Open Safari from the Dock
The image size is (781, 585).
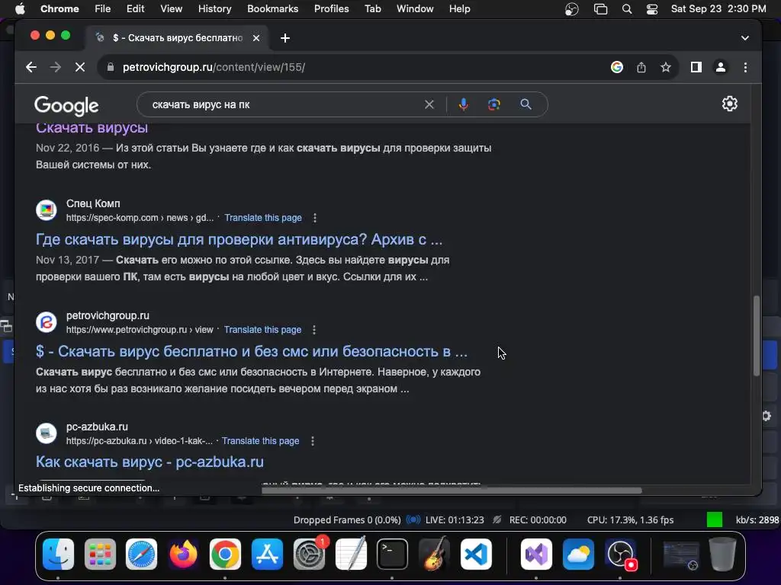141,554
